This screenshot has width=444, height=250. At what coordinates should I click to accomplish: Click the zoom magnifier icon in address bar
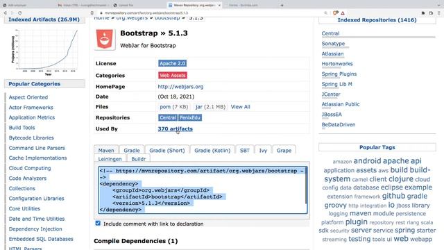[325, 13]
